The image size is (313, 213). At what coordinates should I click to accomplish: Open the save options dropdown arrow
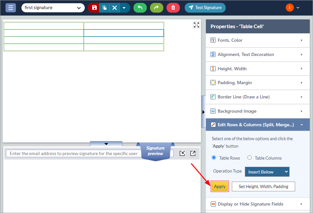click(124, 8)
